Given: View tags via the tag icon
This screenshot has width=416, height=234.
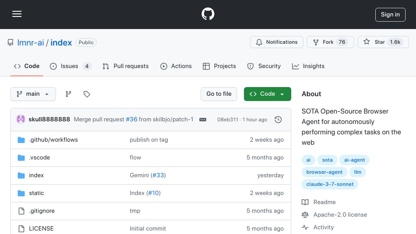Looking at the screenshot, I should [87, 94].
